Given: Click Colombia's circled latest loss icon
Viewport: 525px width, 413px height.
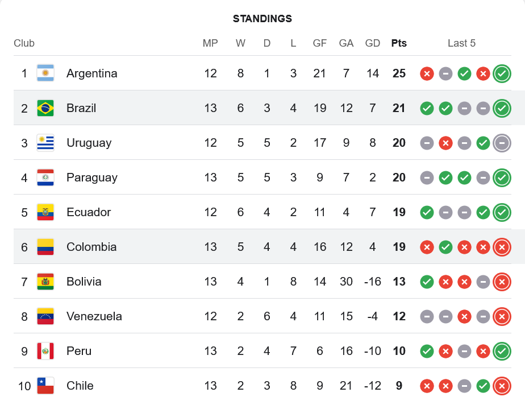Looking at the screenshot, I should pyautogui.click(x=502, y=247).
